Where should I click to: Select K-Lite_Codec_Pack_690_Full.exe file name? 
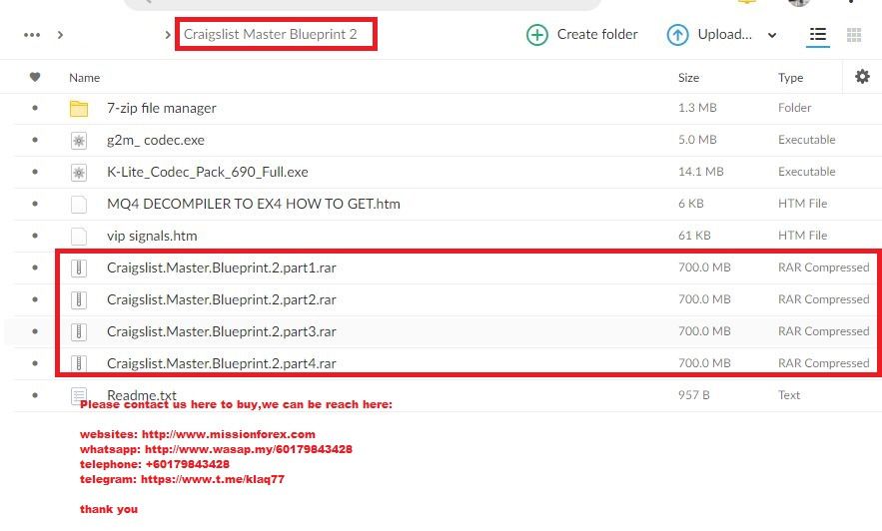[x=208, y=172]
